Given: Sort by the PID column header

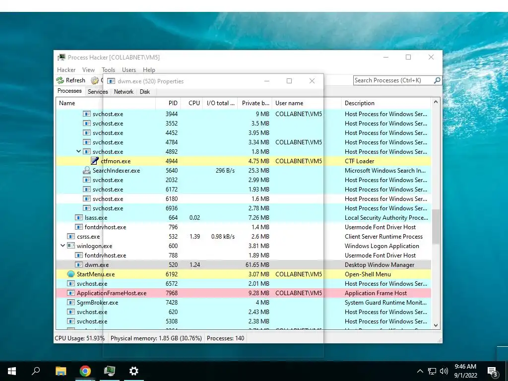Looking at the screenshot, I should coord(168,103).
